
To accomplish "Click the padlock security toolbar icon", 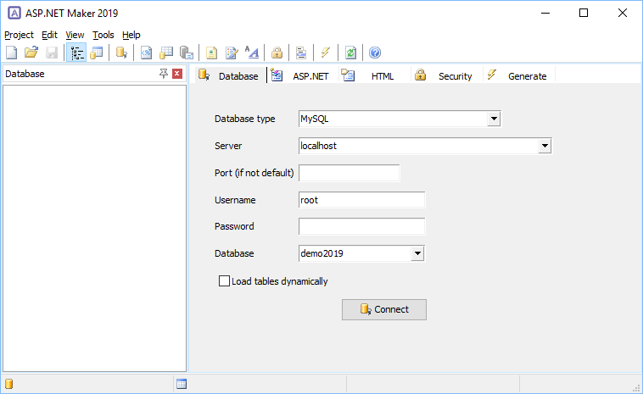I will 277,53.
